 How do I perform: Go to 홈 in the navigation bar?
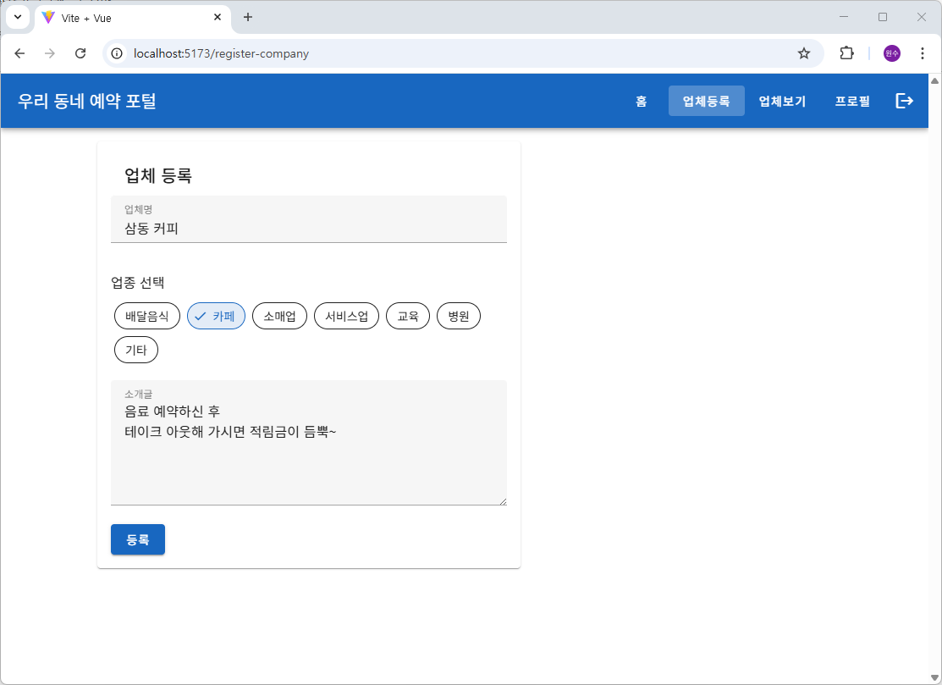(x=642, y=101)
